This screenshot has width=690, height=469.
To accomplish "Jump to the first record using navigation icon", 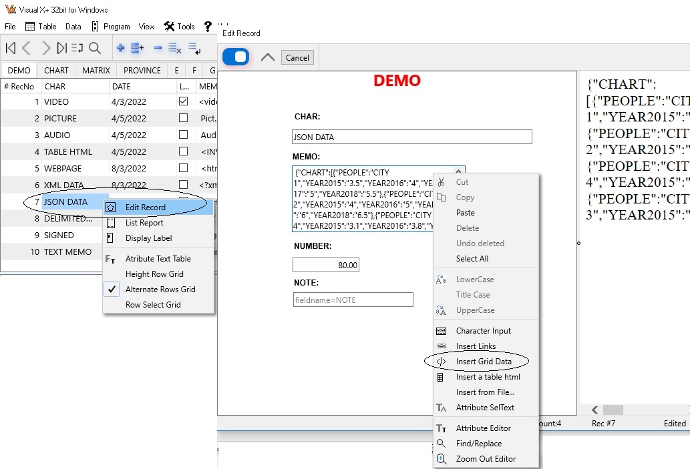I will tap(10, 47).
